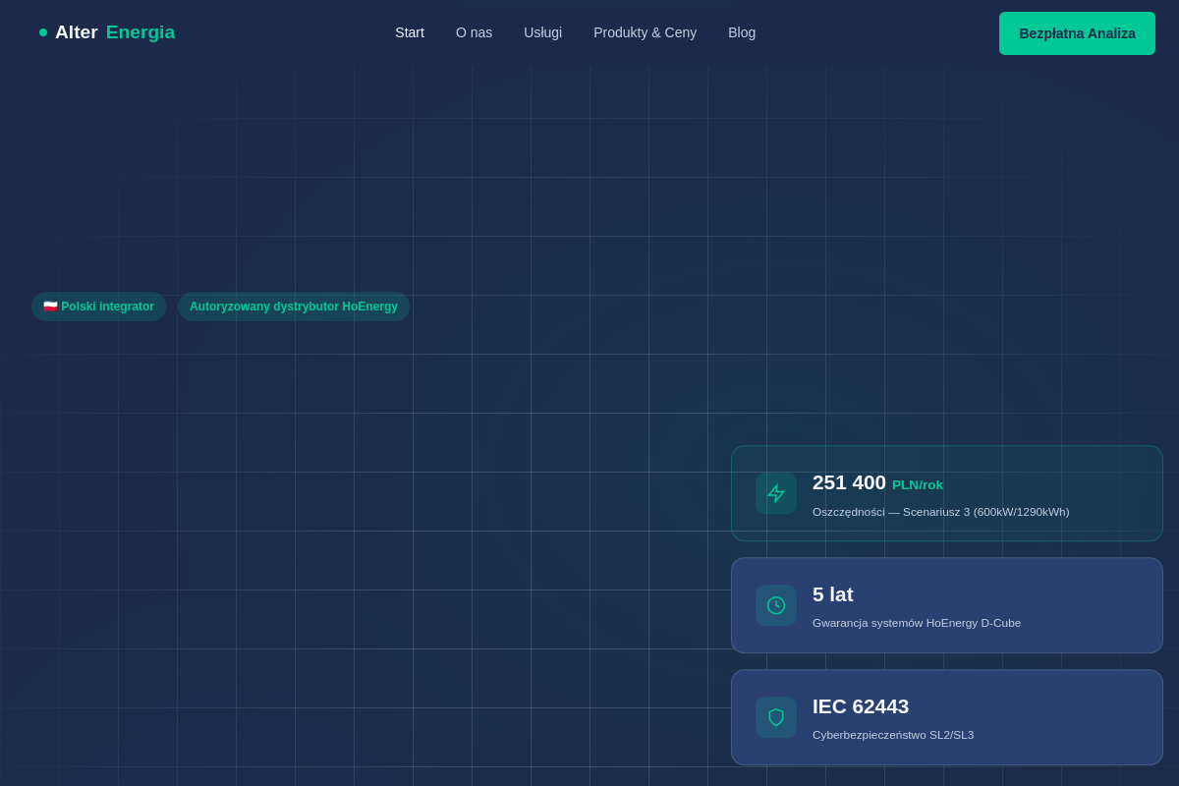The height and width of the screenshot is (786, 1179).
Task: Open Produkty & Ceny page
Action: 645,32
